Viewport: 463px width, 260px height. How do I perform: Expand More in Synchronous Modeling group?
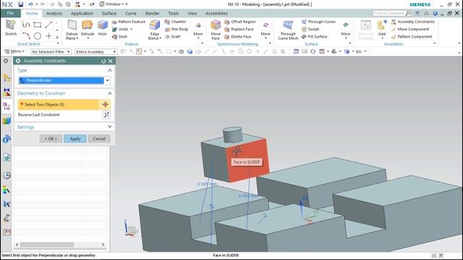point(266,30)
